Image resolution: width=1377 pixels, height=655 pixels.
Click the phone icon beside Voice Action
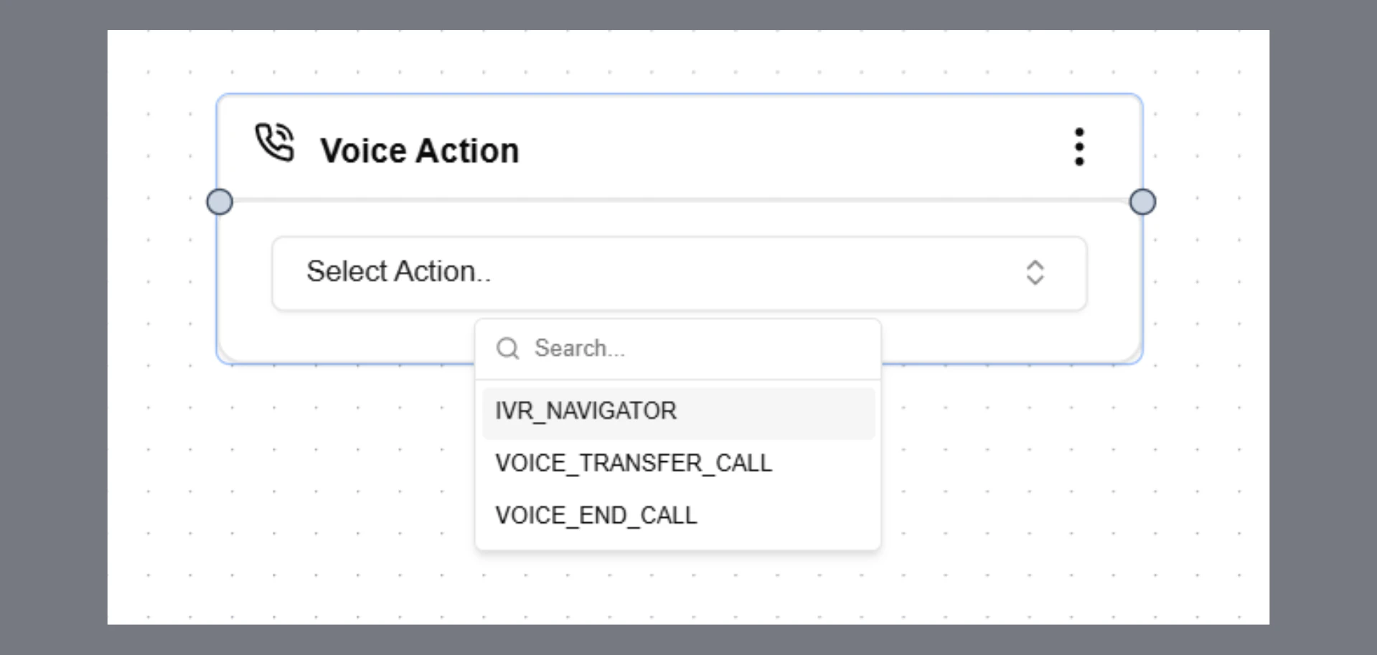pyautogui.click(x=275, y=142)
